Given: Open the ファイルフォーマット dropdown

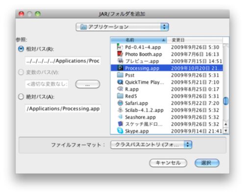Looking at the screenshot, I should (x=151, y=145).
